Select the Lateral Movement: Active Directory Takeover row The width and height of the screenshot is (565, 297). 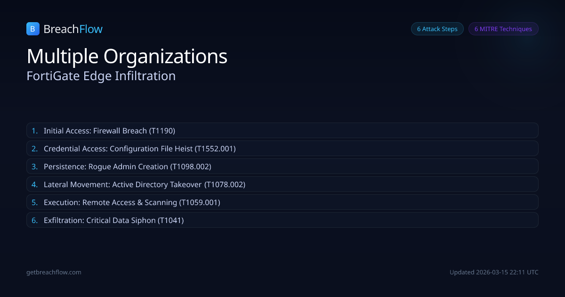tap(144, 184)
